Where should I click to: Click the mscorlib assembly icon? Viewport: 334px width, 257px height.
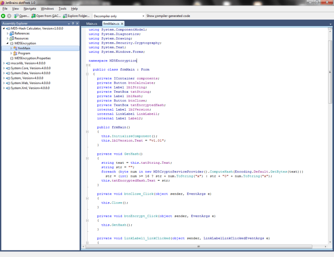click(8, 63)
